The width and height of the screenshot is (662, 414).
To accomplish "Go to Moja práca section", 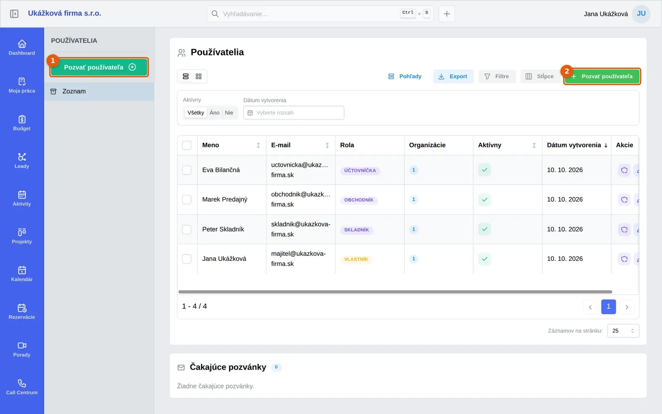I will (22, 85).
